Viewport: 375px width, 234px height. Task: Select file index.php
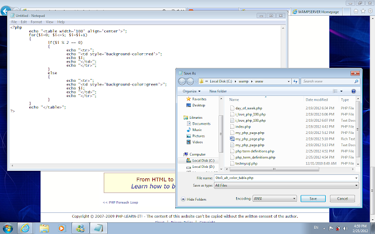243,126
